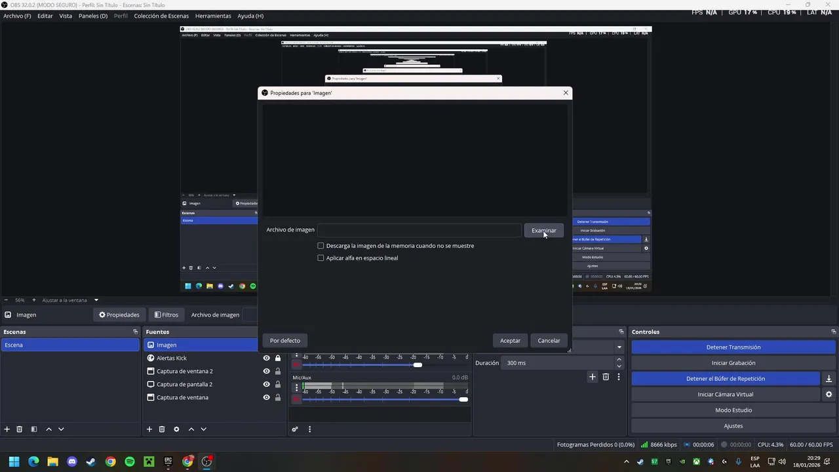The height and width of the screenshot is (472, 839).
Task: Open Colección de Escenas menu
Action: coord(161,16)
